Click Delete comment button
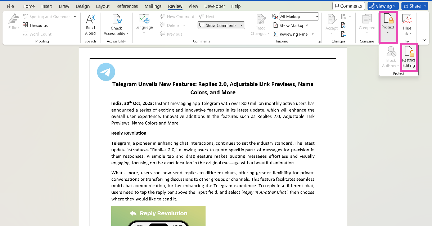This screenshot has height=226, width=432. tap(170, 25)
